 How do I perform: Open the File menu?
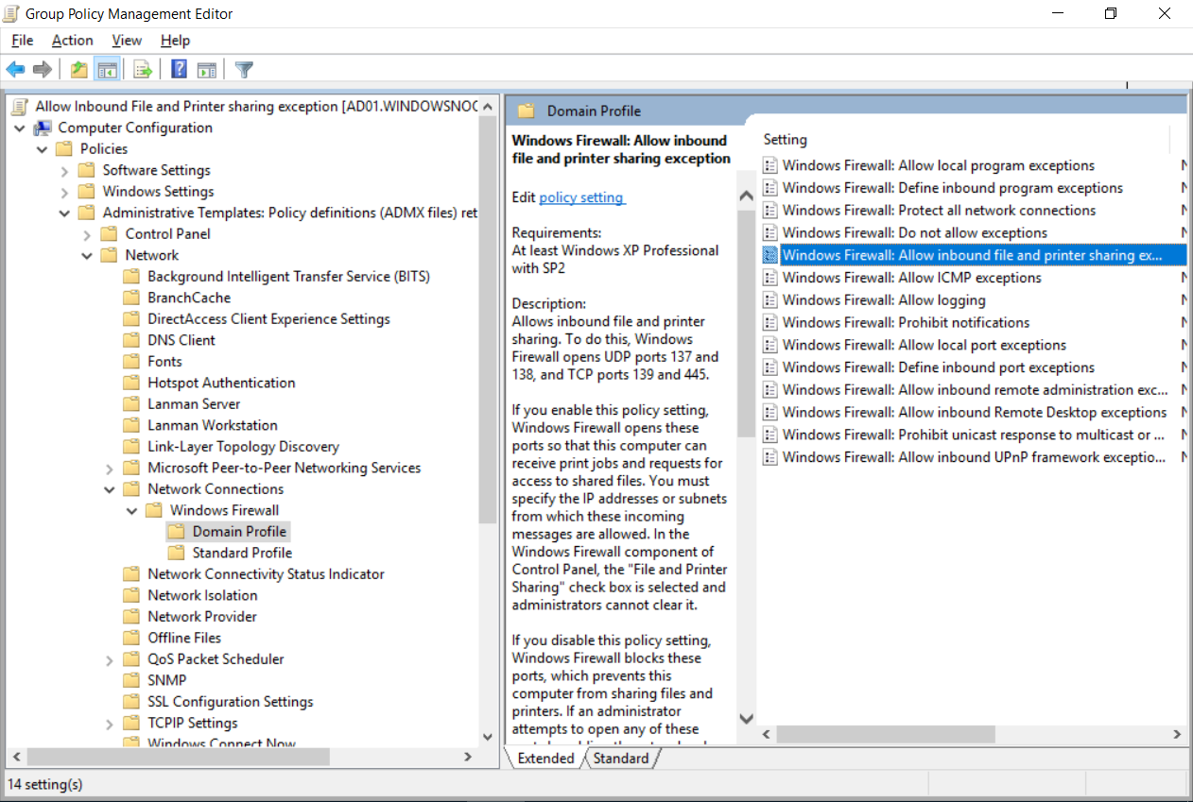pyautogui.click(x=22, y=41)
